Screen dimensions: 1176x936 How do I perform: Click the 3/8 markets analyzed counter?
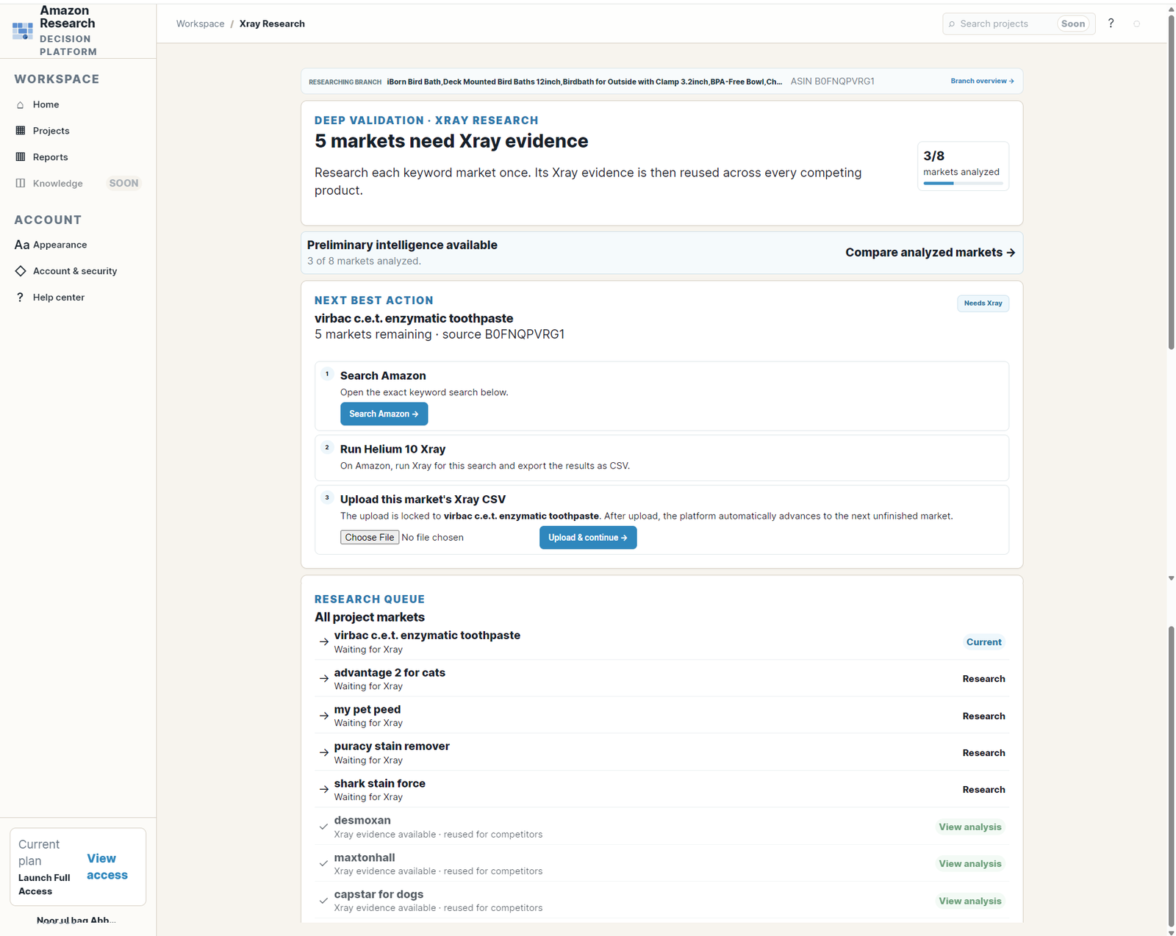tap(963, 166)
